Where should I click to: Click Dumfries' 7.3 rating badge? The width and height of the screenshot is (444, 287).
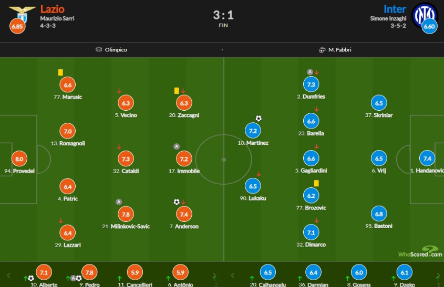click(311, 84)
